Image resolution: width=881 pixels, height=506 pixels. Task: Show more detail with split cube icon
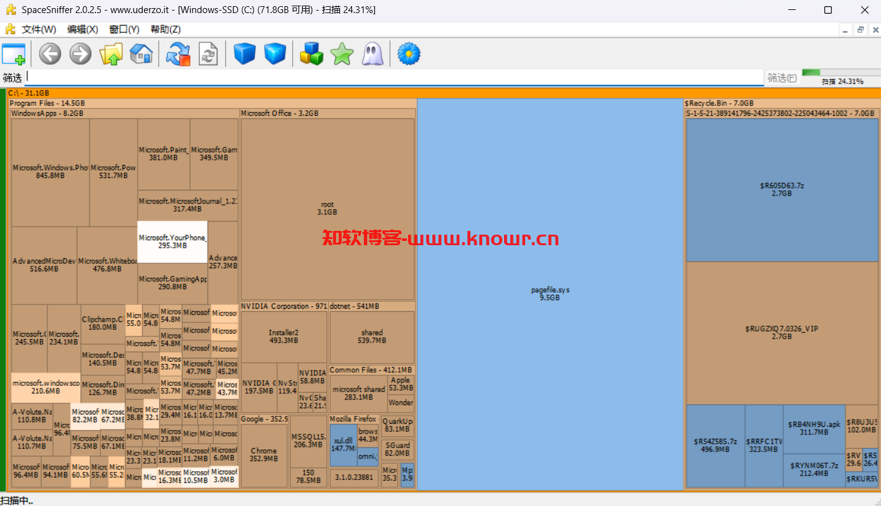275,54
